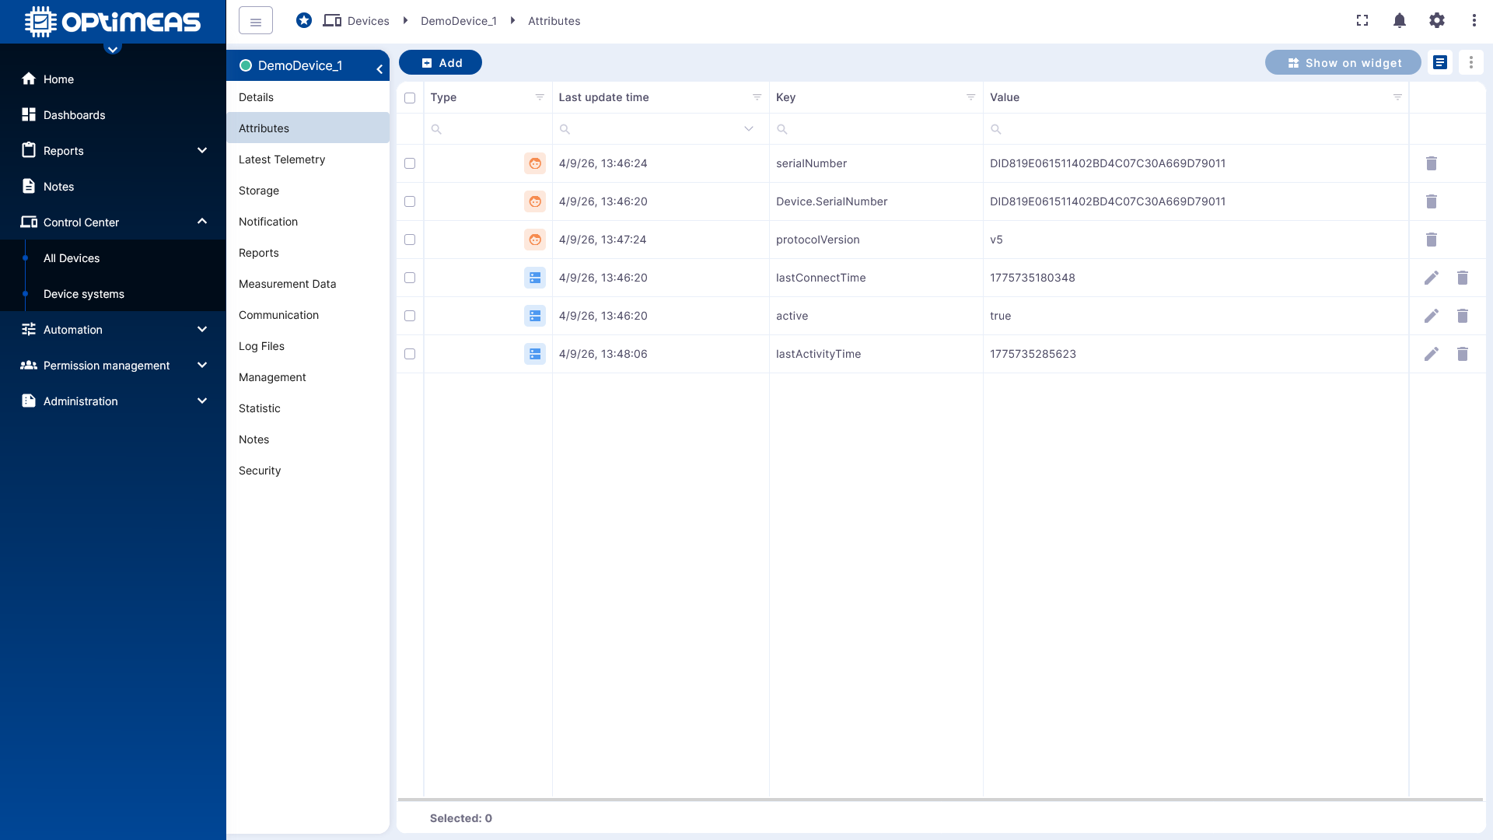Open Device systems in sidebar

pyautogui.click(x=113, y=294)
